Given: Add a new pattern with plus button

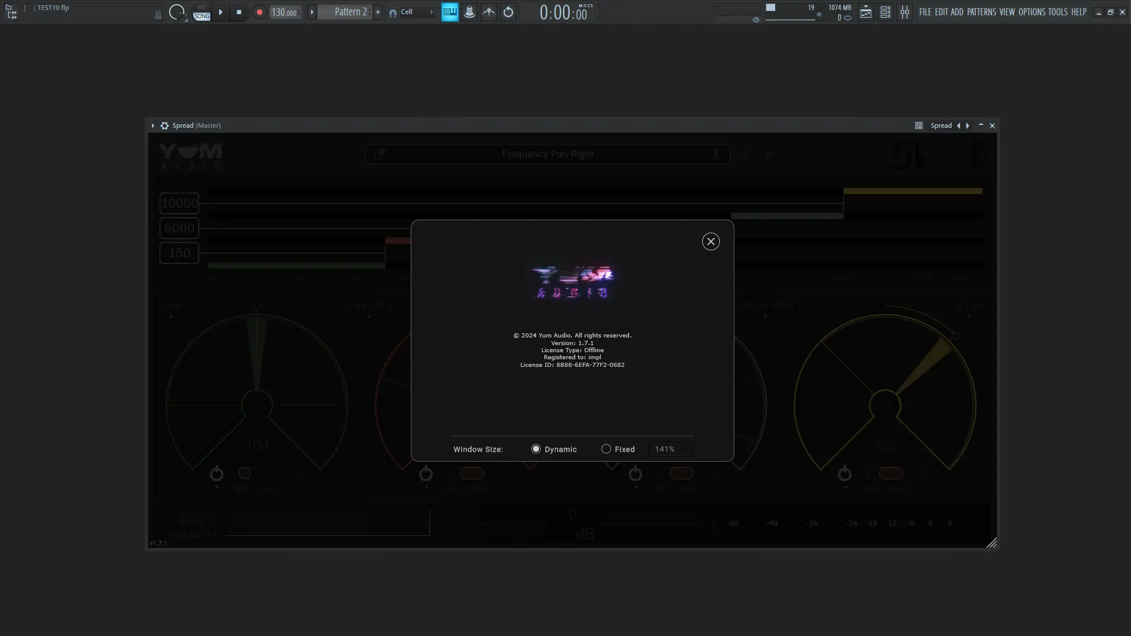Looking at the screenshot, I should pyautogui.click(x=378, y=12).
